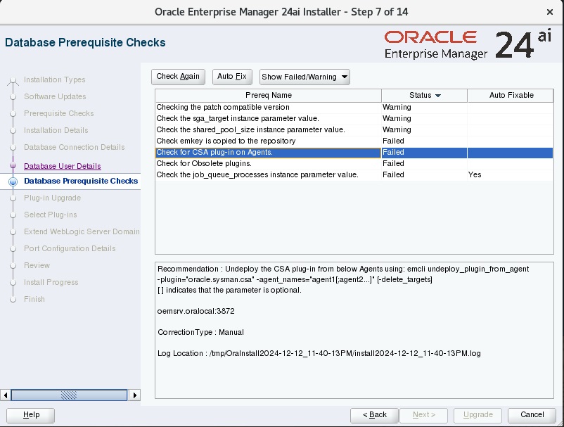Go back with the Back button

(x=374, y=415)
